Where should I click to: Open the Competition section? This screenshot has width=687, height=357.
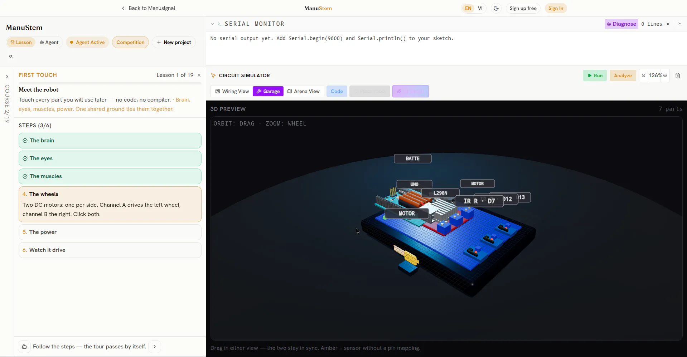pyautogui.click(x=130, y=42)
